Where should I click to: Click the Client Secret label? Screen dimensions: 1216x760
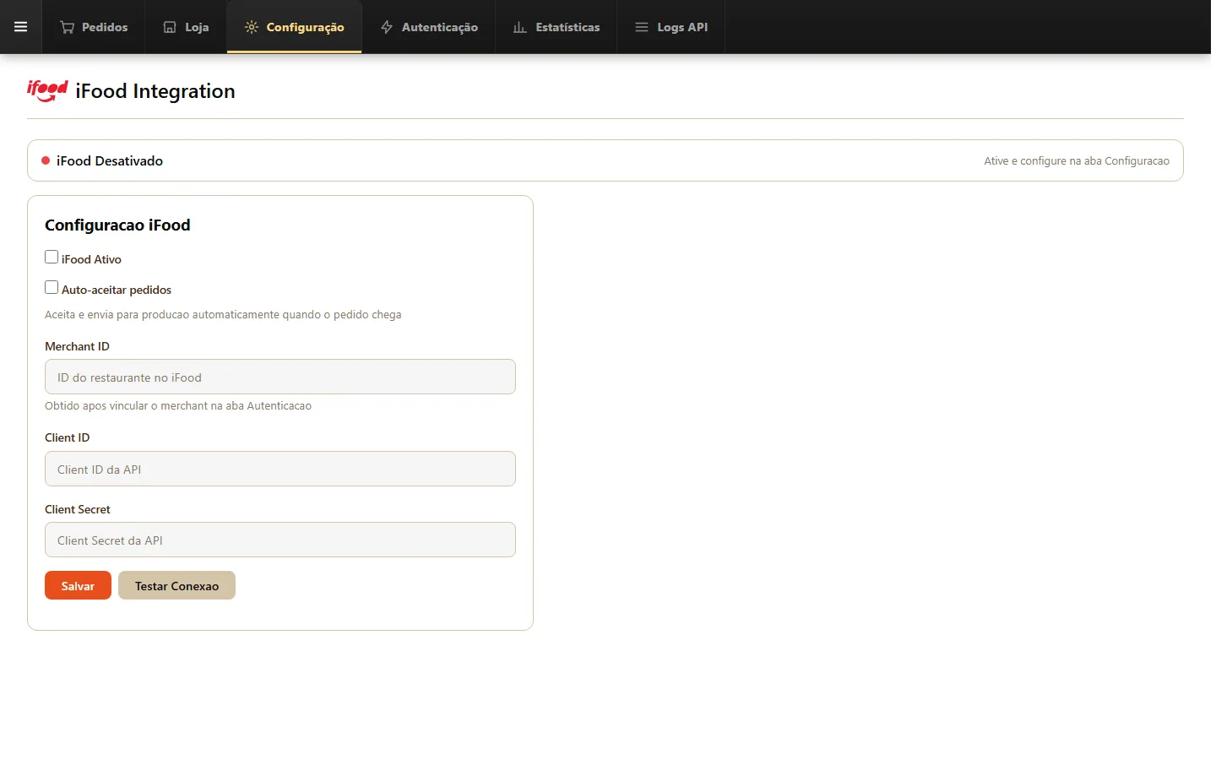click(78, 509)
